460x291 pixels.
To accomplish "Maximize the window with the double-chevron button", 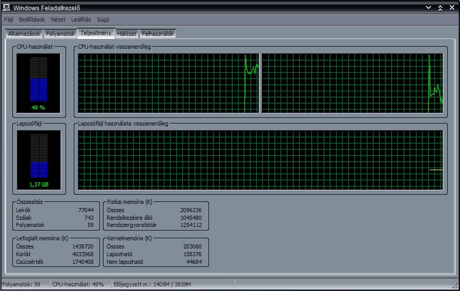I will 440,8.
